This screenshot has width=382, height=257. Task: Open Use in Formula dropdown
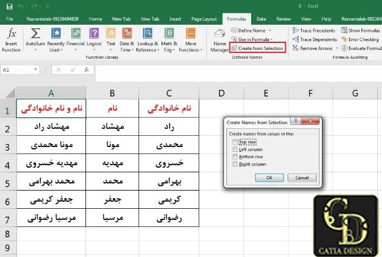click(251, 39)
